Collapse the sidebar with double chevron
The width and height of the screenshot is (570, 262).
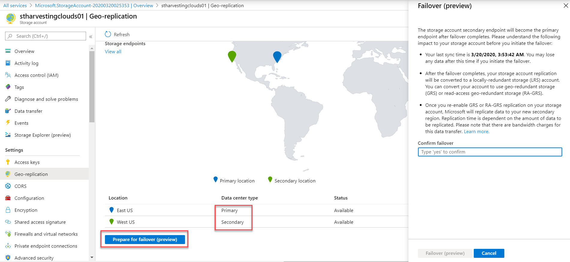coord(91,36)
